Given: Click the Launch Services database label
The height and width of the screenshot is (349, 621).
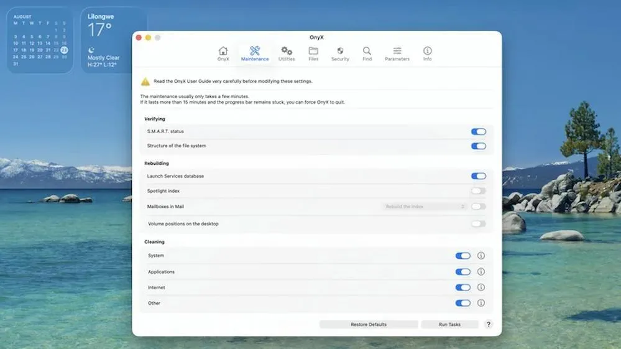Looking at the screenshot, I should pos(175,176).
